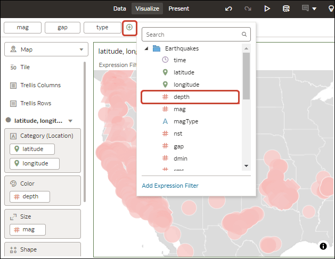The height and width of the screenshot is (259, 335).
Task: Collapse the Earthquakes folder tree
Action: click(x=146, y=48)
